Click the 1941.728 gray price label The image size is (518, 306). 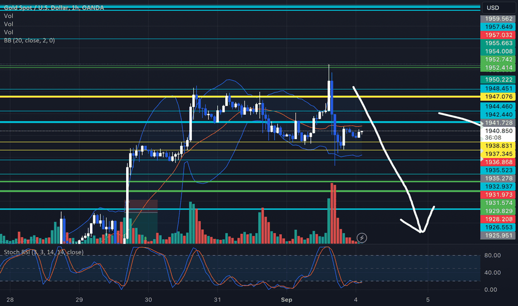coord(498,123)
